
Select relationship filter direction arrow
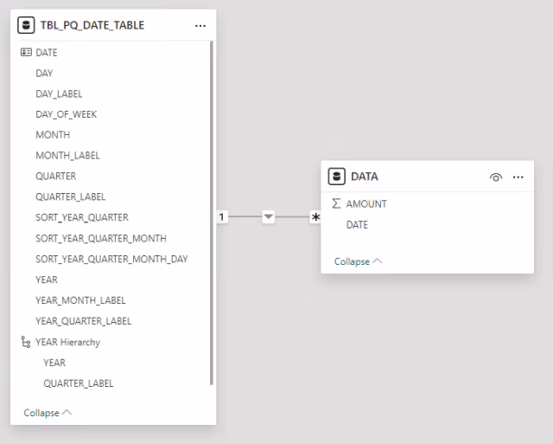269,216
